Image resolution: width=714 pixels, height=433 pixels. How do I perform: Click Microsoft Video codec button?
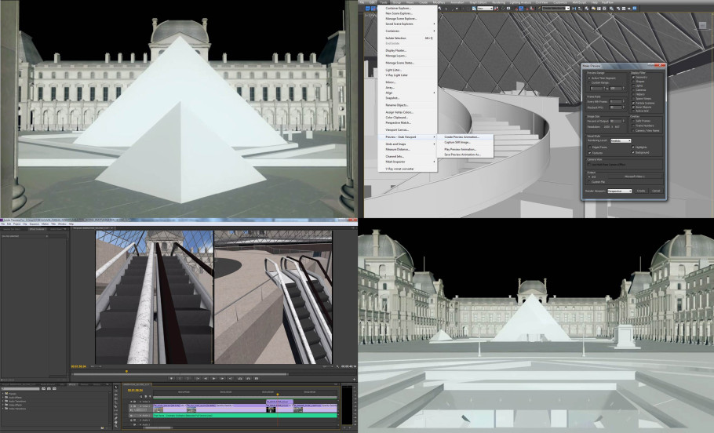coord(635,176)
